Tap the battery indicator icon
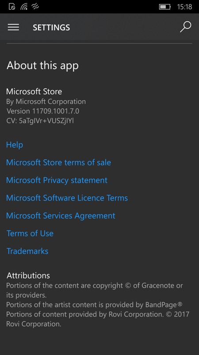Viewport: 199px width, 355px height. 165,7
